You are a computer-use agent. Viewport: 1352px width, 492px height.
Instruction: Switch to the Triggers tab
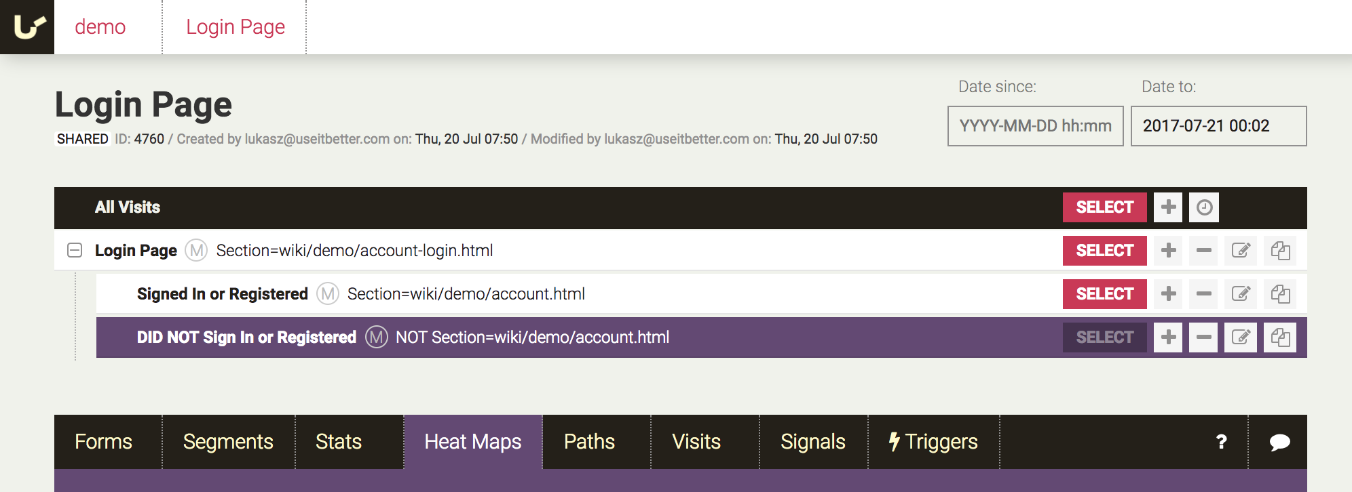click(x=934, y=442)
